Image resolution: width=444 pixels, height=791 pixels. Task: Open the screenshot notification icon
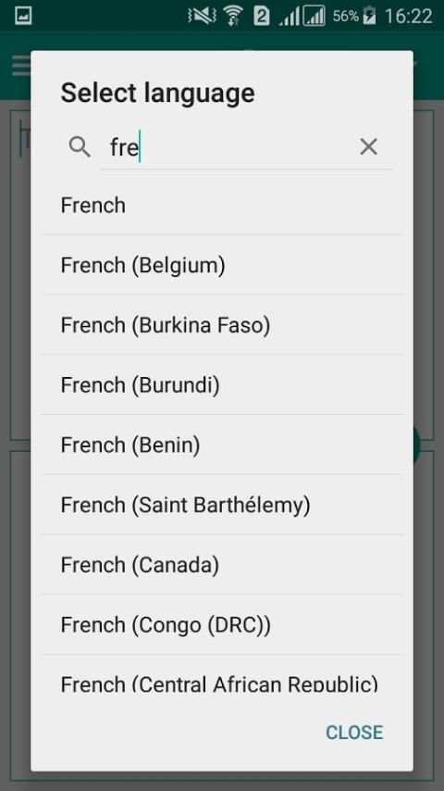pos(23,16)
